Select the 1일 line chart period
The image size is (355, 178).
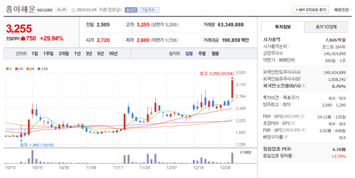34,54
